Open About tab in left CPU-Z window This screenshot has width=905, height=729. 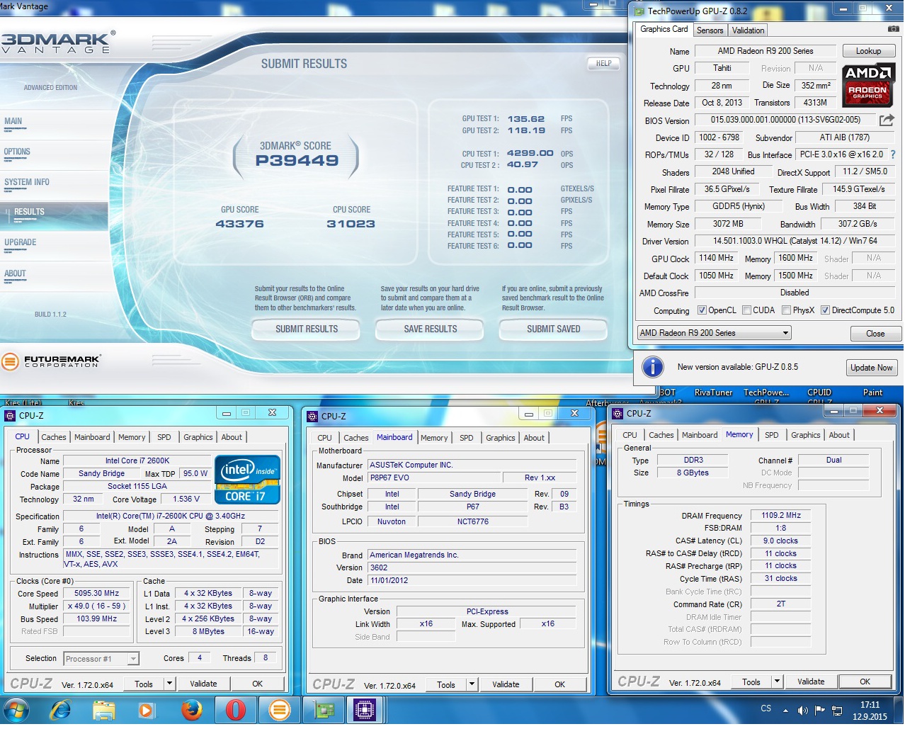tap(232, 437)
